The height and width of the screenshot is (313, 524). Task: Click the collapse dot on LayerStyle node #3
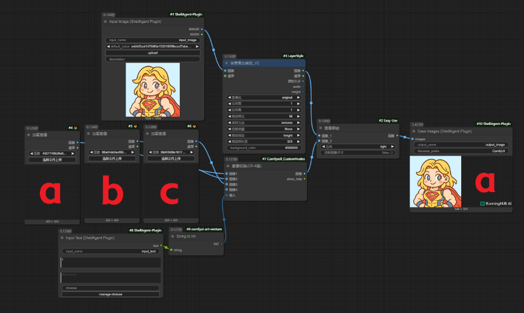(x=227, y=63)
